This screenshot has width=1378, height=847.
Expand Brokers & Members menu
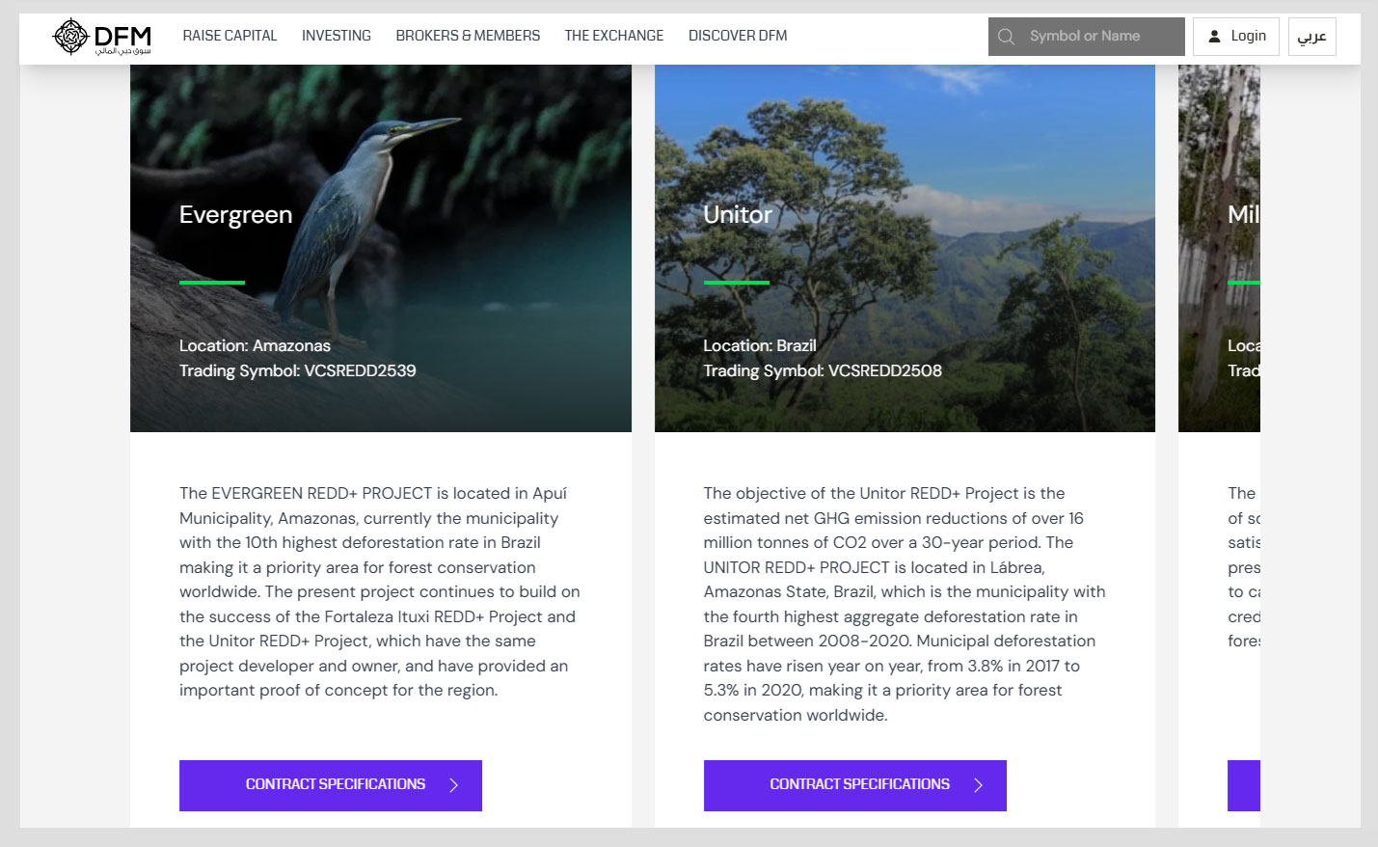point(468,36)
